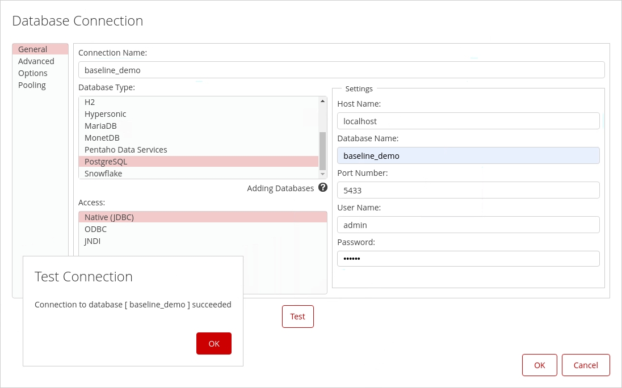The width and height of the screenshot is (622, 388).
Task: Focus the Port Number field
Action: pyautogui.click(x=468, y=190)
